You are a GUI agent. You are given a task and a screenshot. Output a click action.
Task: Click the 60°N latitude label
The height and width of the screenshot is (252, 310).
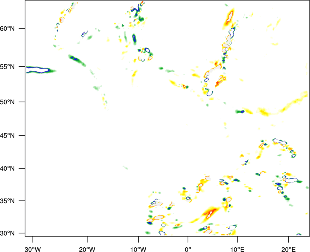click(x=7, y=28)
